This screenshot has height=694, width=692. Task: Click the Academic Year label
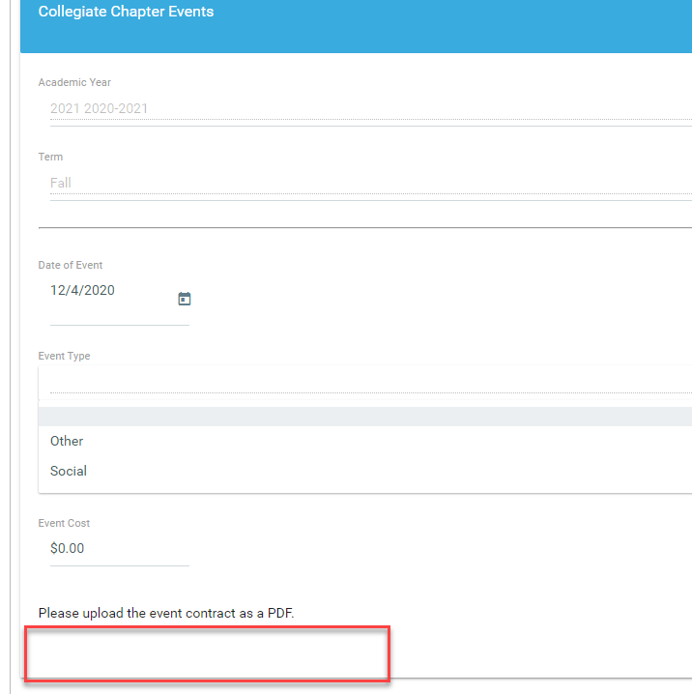[74, 83]
